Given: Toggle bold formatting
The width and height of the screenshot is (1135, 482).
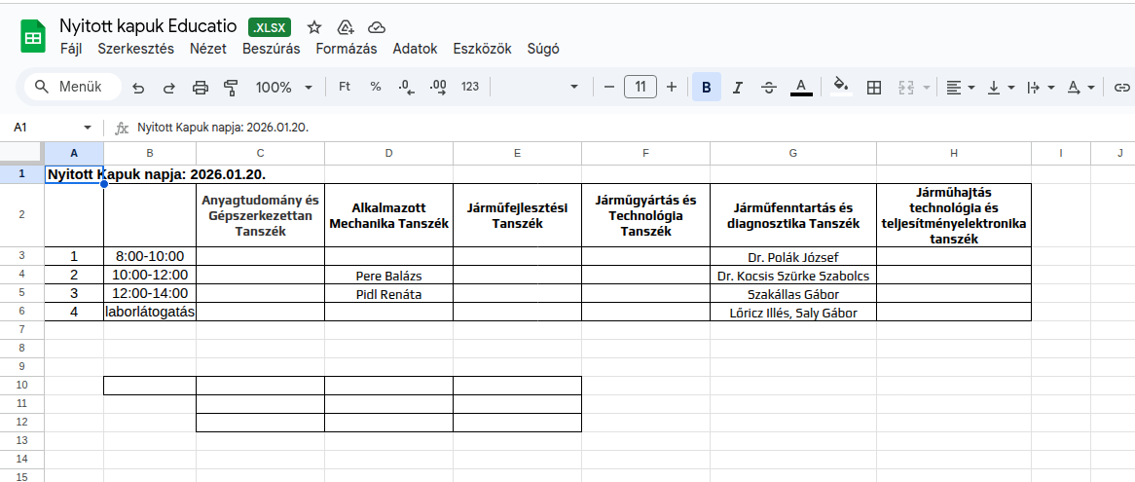Looking at the screenshot, I should click(x=706, y=88).
